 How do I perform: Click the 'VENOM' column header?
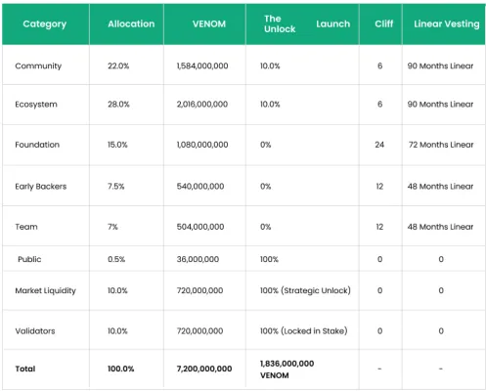coord(209,23)
